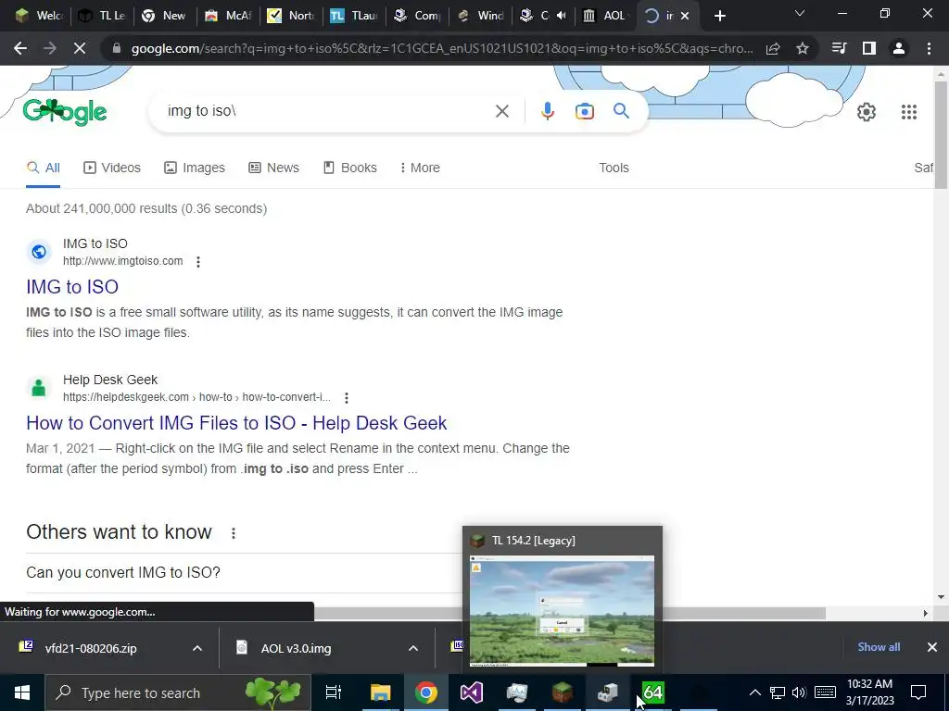The height and width of the screenshot is (711, 949).
Task: Expand Can you convert IMG to ISO question
Action: coord(244,572)
